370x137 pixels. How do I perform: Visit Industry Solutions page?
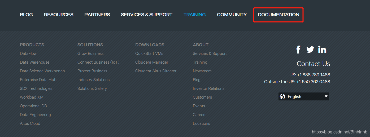[93, 79]
